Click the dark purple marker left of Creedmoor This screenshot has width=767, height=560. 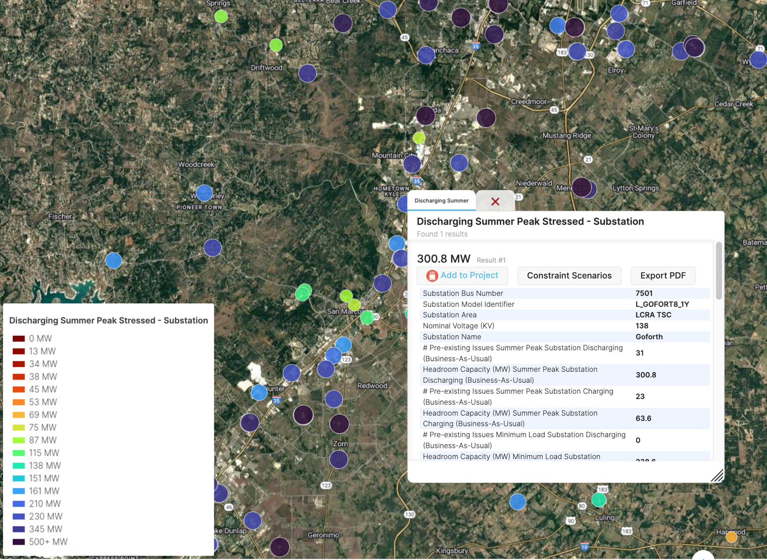[x=486, y=118]
